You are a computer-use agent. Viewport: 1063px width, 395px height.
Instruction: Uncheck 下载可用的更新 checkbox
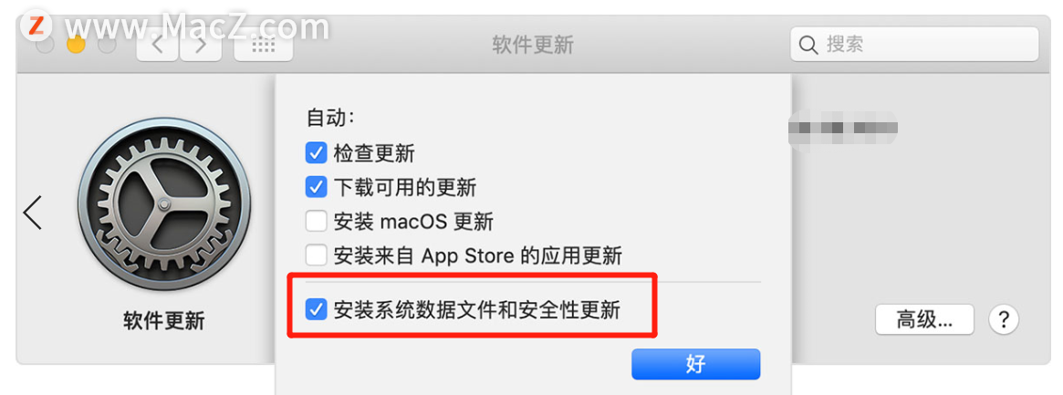[316, 186]
